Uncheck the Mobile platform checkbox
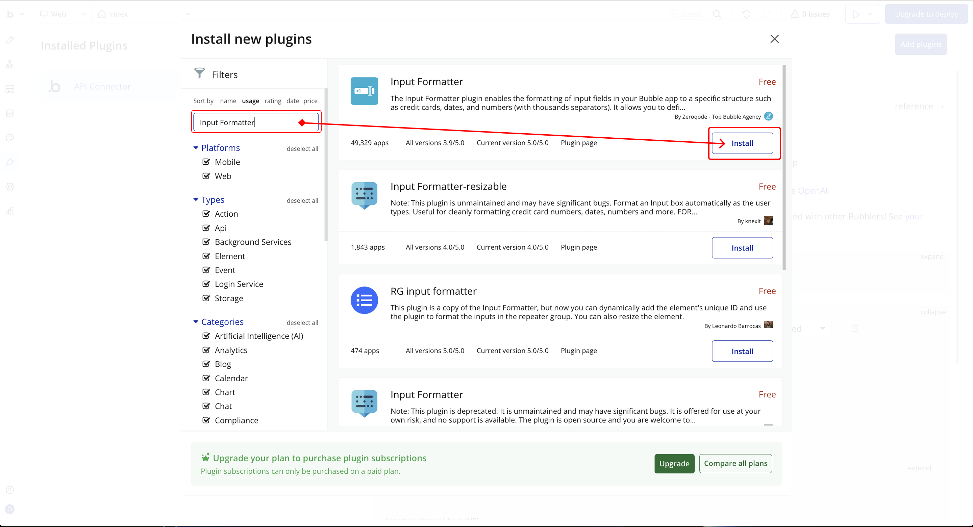 point(206,162)
